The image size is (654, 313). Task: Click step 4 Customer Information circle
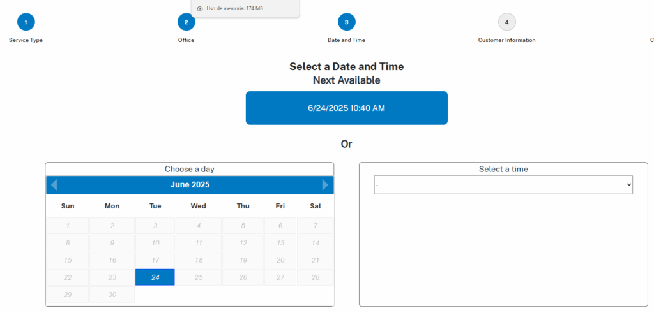pos(506,22)
